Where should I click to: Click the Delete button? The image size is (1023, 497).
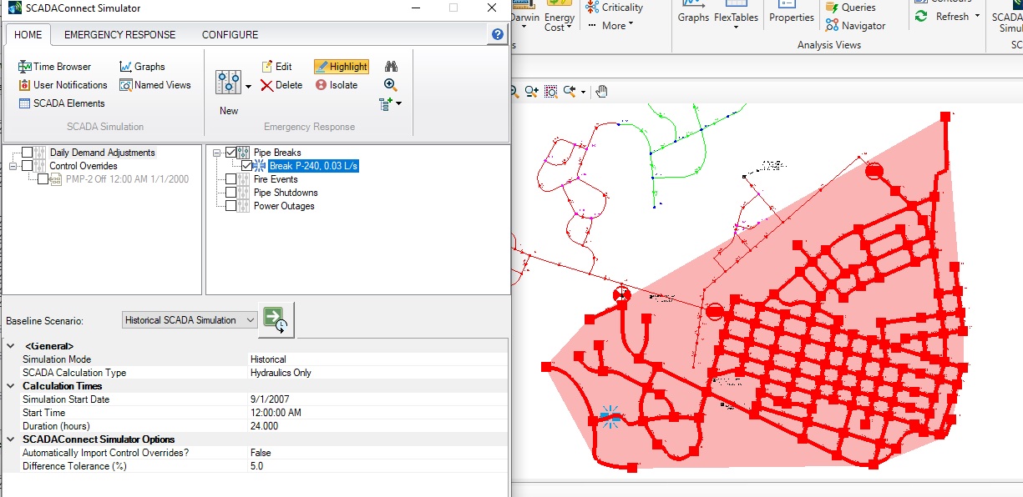(x=281, y=85)
